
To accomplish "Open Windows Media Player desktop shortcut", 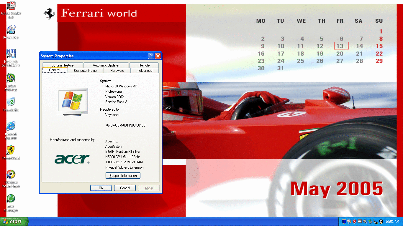I will tap(11, 174).
